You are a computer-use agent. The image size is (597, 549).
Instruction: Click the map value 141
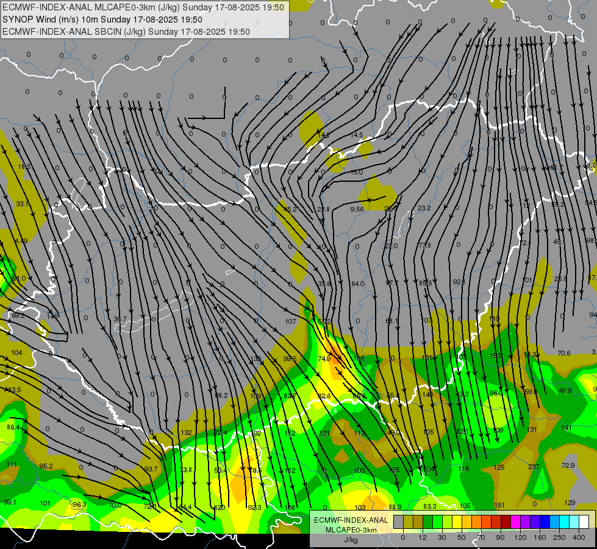tap(567, 428)
